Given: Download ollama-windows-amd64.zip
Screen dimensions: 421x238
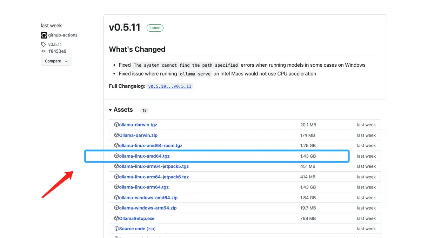Looking at the screenshot, I should 148,198.
